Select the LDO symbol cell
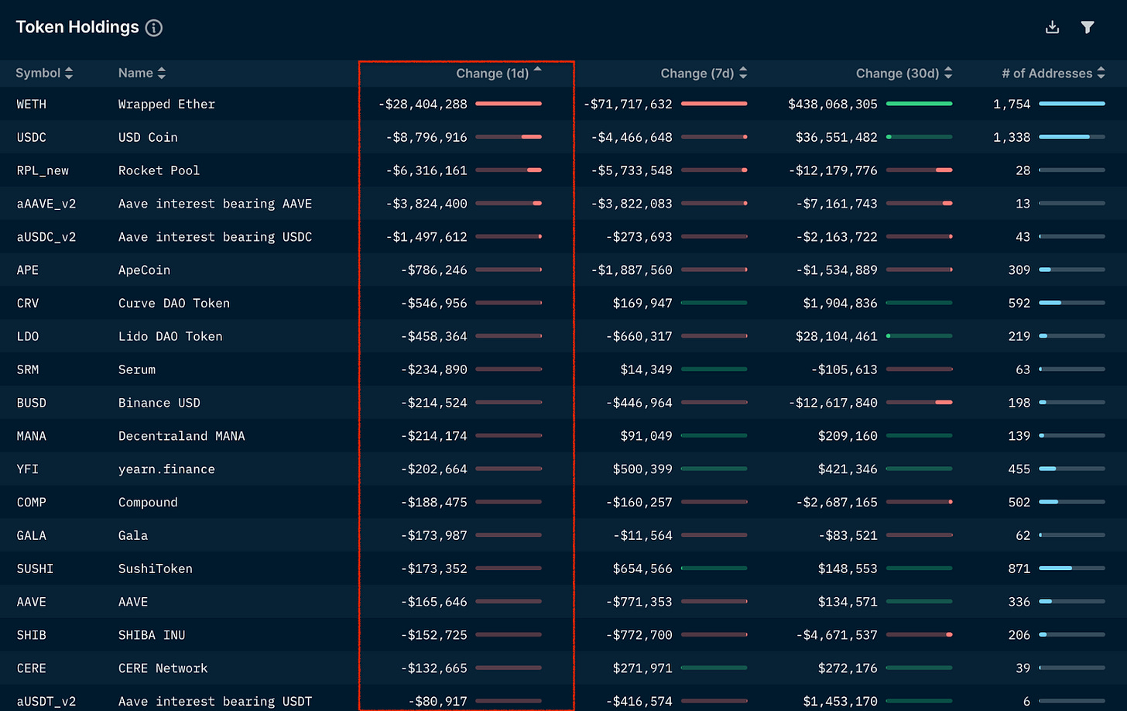1127x711 pixels. pyautogui.click(x=28, y=336)
